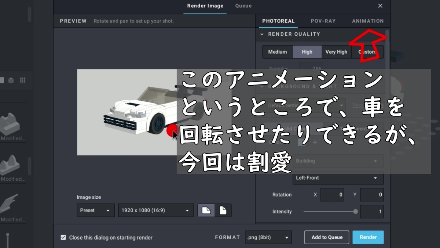Choose Very High render quality
The height and width of the screenshot is (248, 440).
point(337,52)
